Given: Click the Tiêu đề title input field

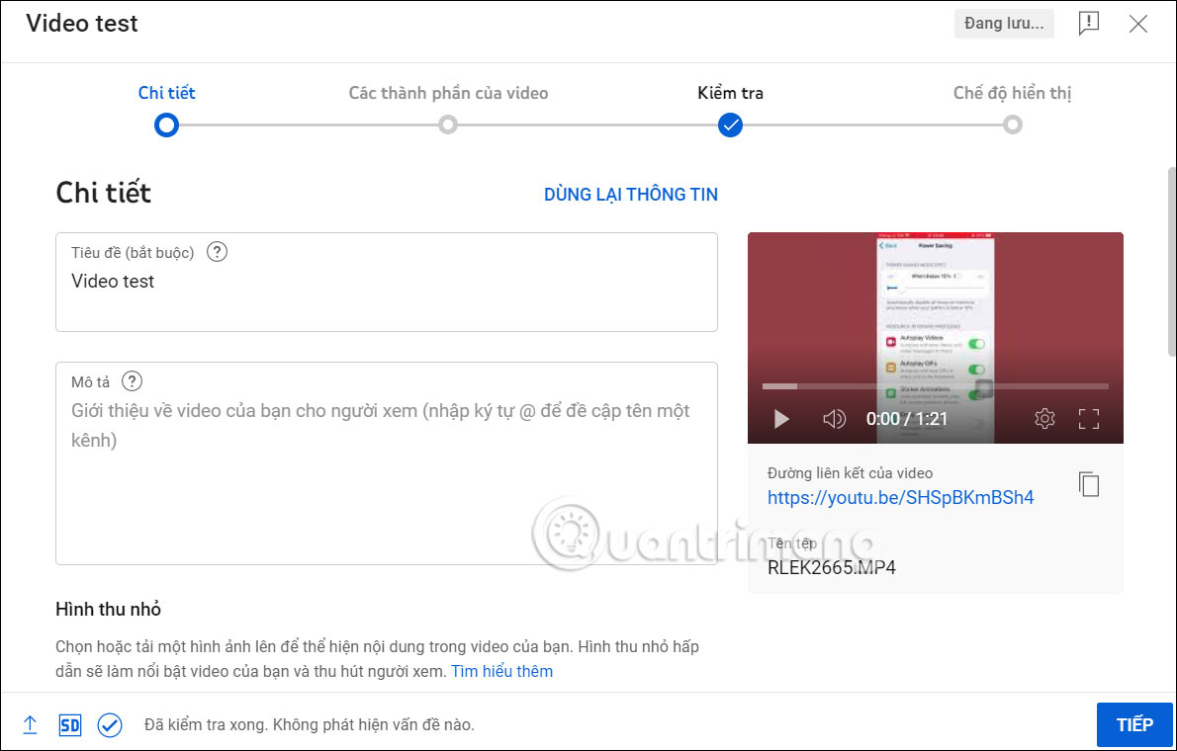Looking at the screenshot, I should [387, 282].
